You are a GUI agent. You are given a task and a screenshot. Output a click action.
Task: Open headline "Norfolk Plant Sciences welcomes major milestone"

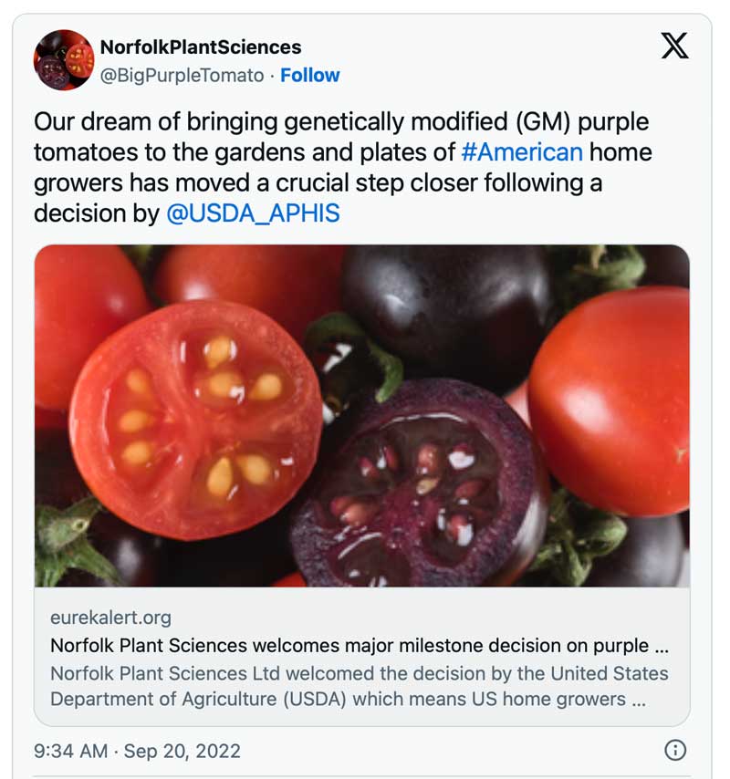tap(360, 646)
